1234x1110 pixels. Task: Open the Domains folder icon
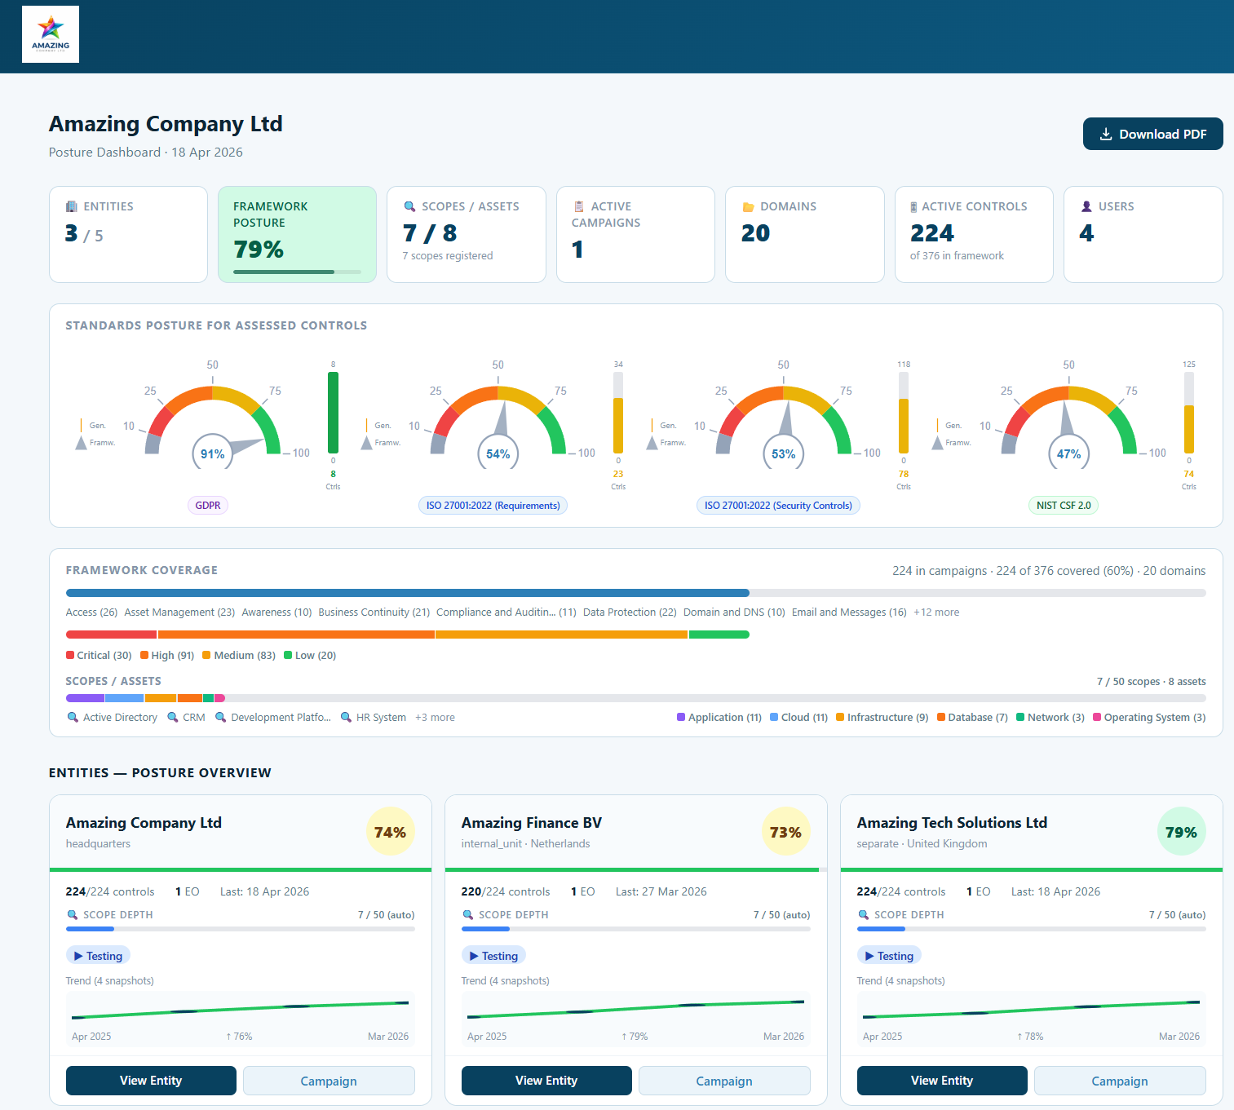(749, 206)
